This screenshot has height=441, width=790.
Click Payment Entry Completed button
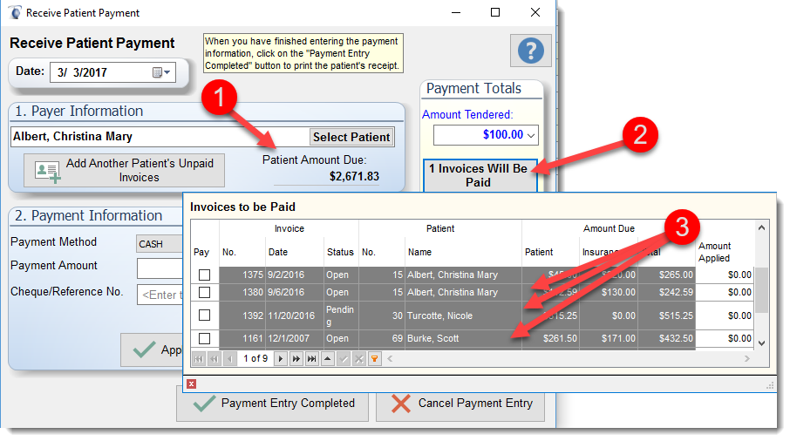tap(274, 404)
